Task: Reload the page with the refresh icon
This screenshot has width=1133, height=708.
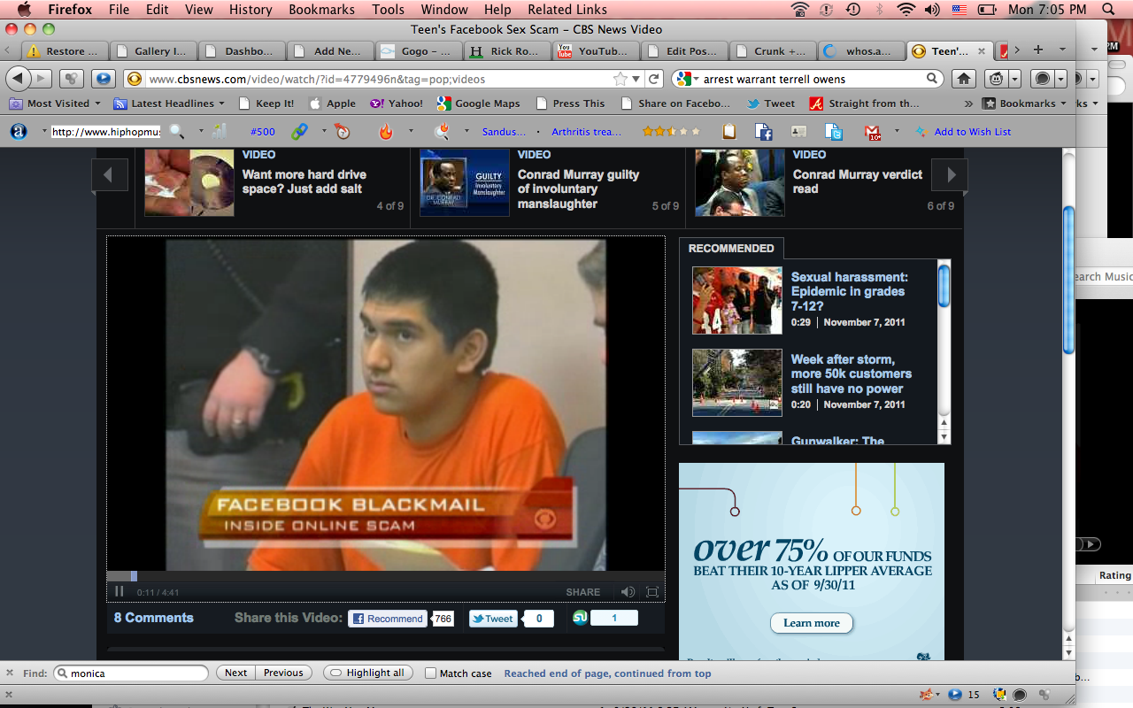Action: click(654, 79)
